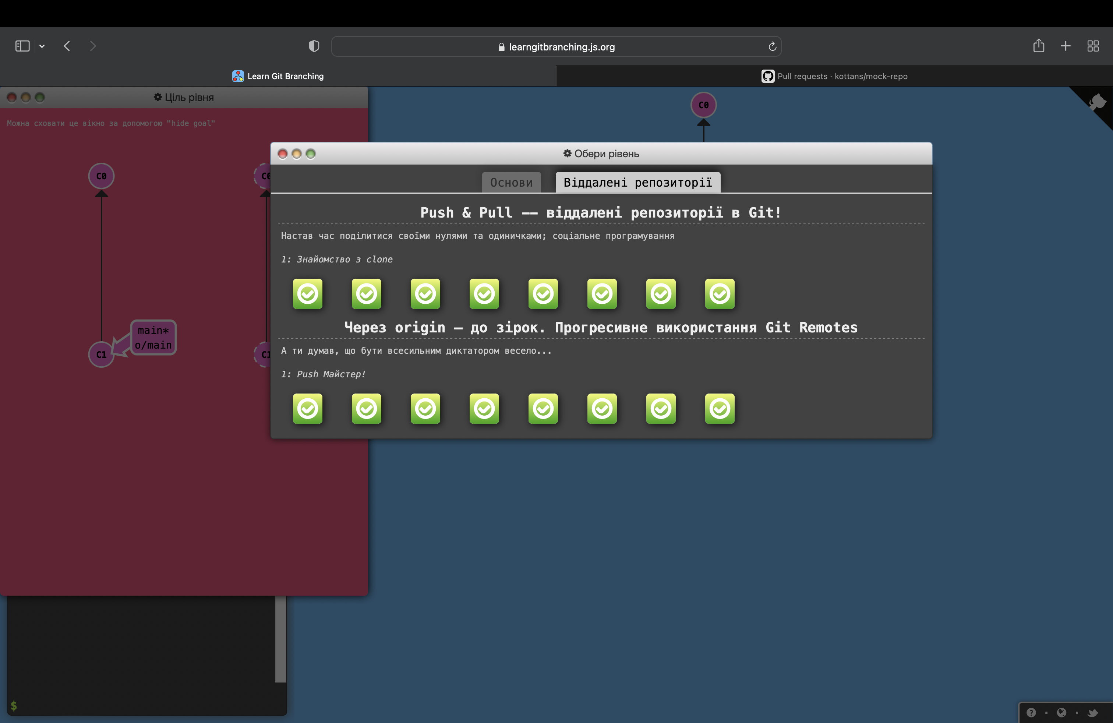Open fourth level in Push & Pull section
The width and height of the screenshot is (1113, 723).
(484, 294)
